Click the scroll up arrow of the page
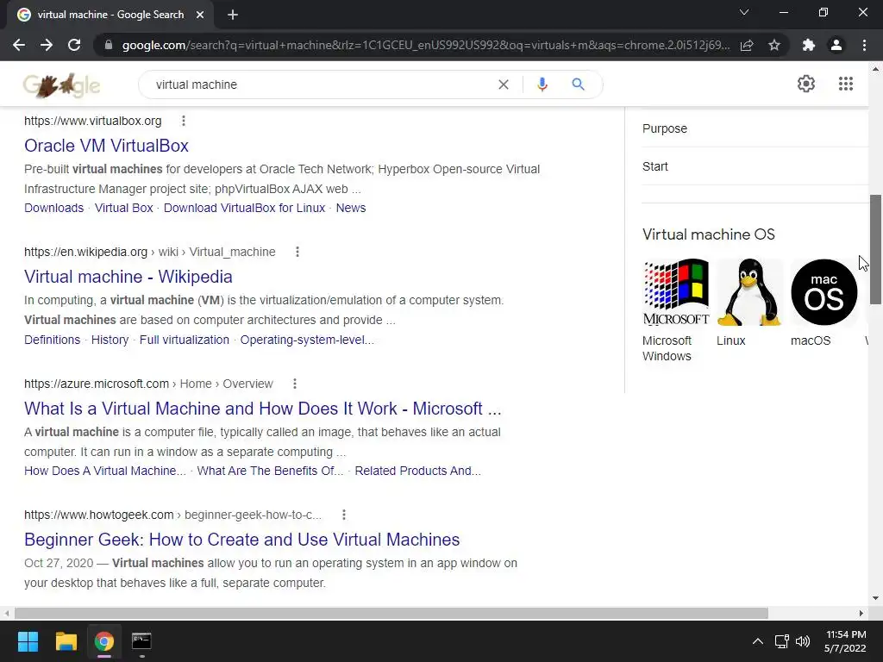The width and height of the screenshot is (883, 662). pyautogui.click(x=875, y=69)
